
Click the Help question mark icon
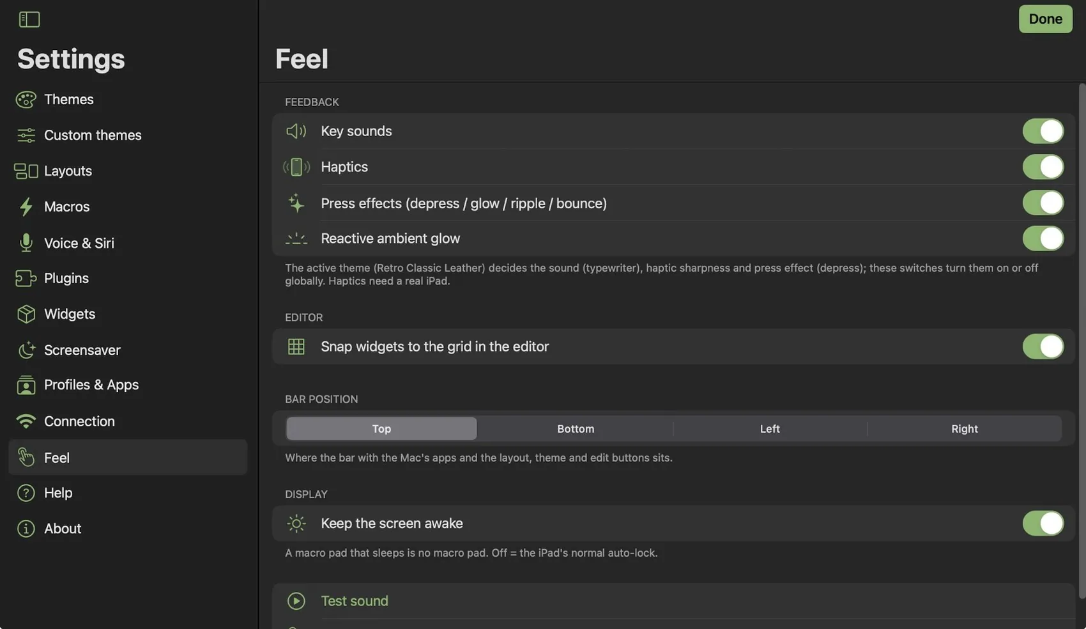coord(26,493)
